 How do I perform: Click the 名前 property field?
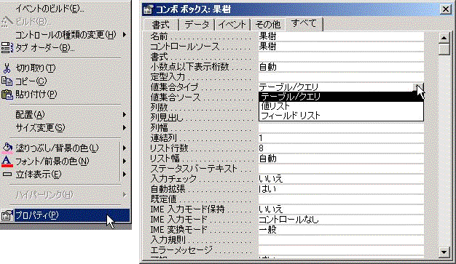click(341, 36)
